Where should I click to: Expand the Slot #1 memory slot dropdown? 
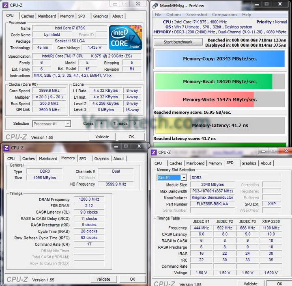[x=172, y=178]
